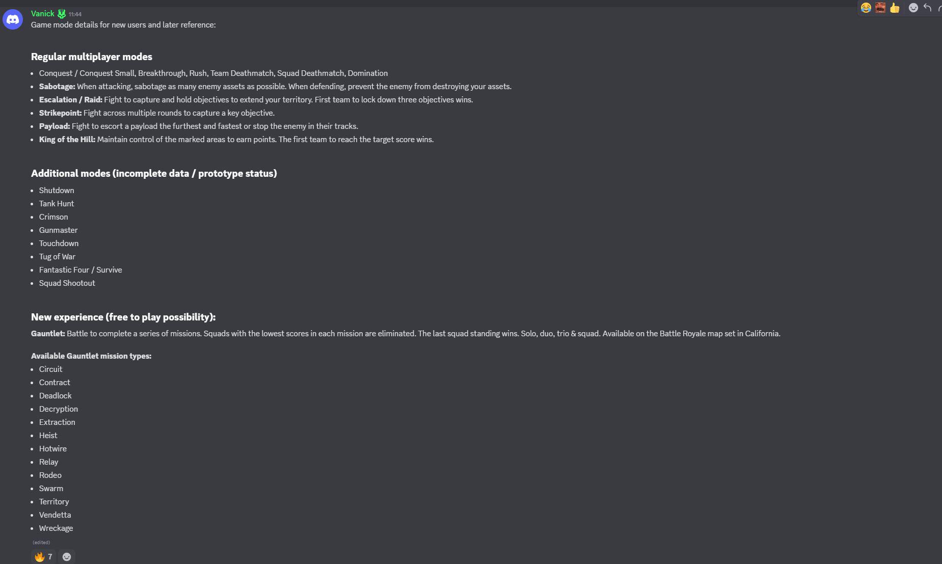Open the add reaction picker in message toolbar

[x=913, y=8]
